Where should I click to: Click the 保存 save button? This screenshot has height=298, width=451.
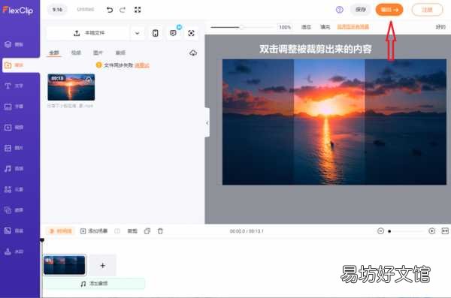(x=361, y=10)
